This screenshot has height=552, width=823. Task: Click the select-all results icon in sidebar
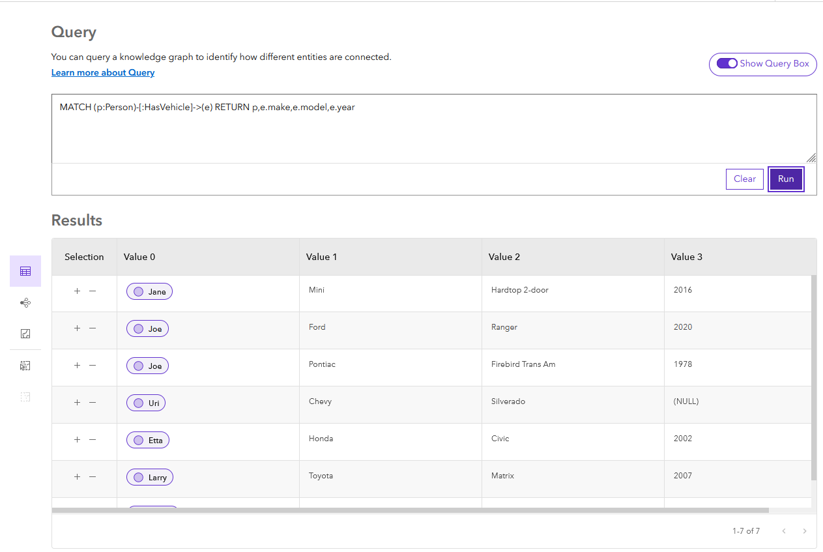(25, 366)
